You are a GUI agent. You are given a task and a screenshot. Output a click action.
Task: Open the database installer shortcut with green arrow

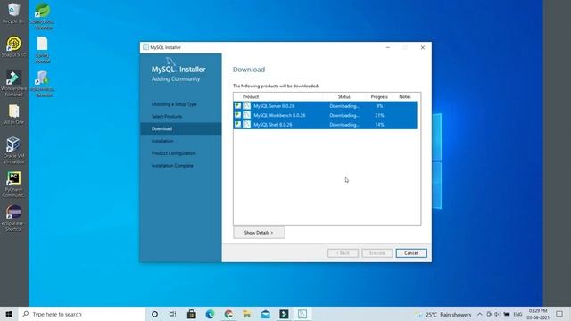[43, 84]
